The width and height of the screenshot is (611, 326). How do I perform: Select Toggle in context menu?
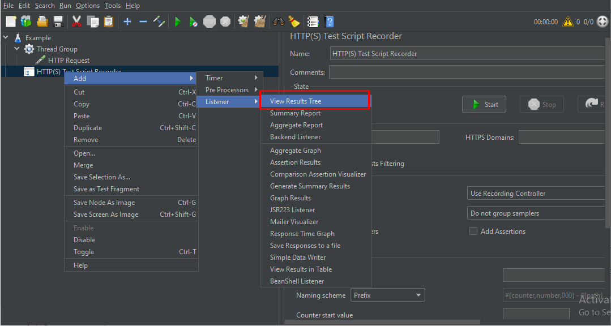131,252
